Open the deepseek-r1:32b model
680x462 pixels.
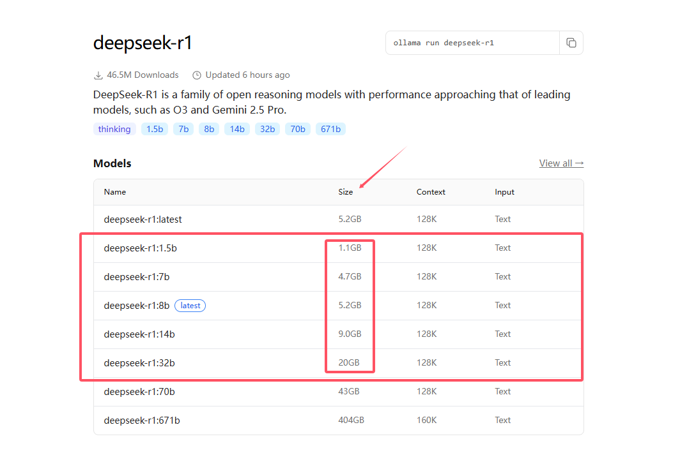coord(139,363)
